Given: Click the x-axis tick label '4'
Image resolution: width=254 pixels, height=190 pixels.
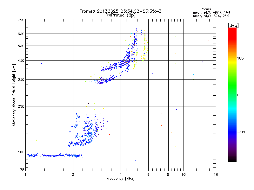Looking at the screenshot, I should [121, 174].
